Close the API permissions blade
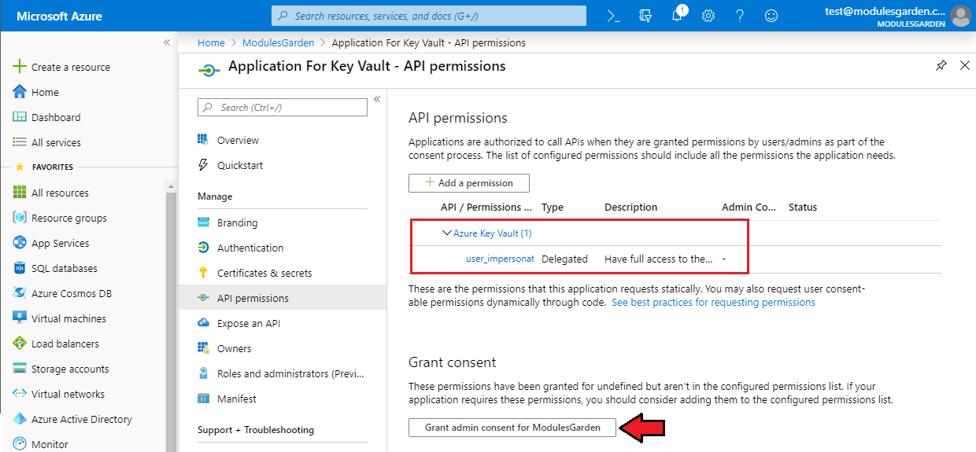The width and height of the screenshot is (976, 452). pos(965,66)
